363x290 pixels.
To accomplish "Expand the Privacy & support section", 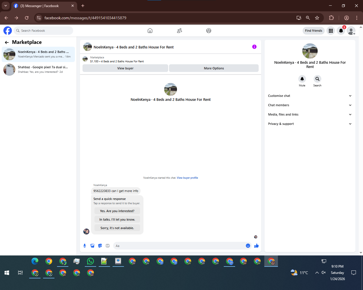I will pyautogui.click(x=310, y=124).
